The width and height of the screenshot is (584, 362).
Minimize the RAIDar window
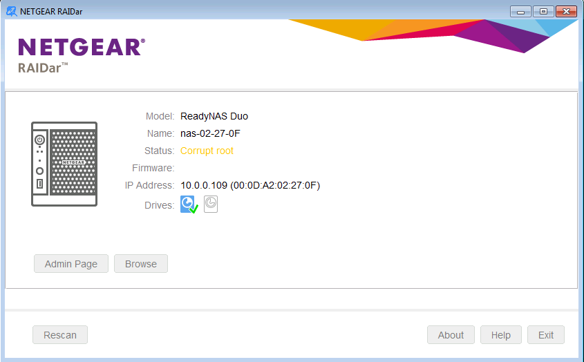(x=520, y=12)
